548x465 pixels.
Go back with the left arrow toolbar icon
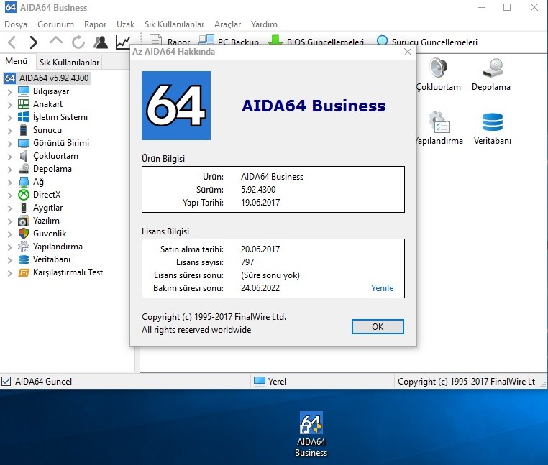(12, 42)
